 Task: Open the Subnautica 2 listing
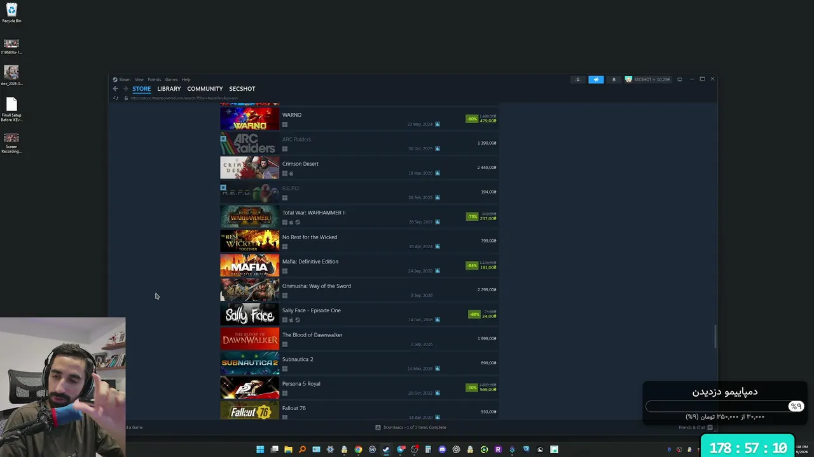point(359,363)
